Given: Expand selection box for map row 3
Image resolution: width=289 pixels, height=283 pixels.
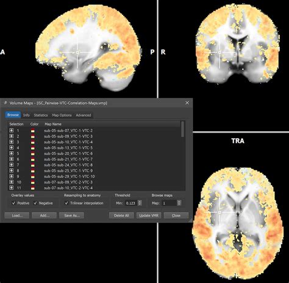Looking at the screenshot, I should (12, 142).
